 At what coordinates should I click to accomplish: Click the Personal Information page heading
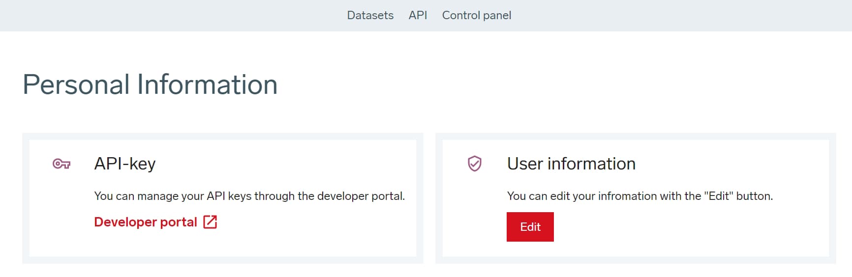[x=150, y=84]
